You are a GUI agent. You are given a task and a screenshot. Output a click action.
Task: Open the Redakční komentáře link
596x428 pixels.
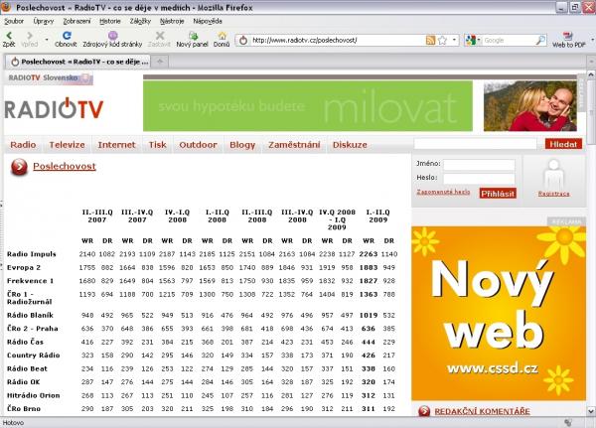click(482, 411)
